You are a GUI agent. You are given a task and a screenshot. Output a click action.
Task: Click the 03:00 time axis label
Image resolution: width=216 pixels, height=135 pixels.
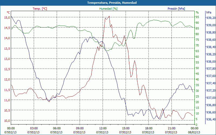(x=34, y=129)
